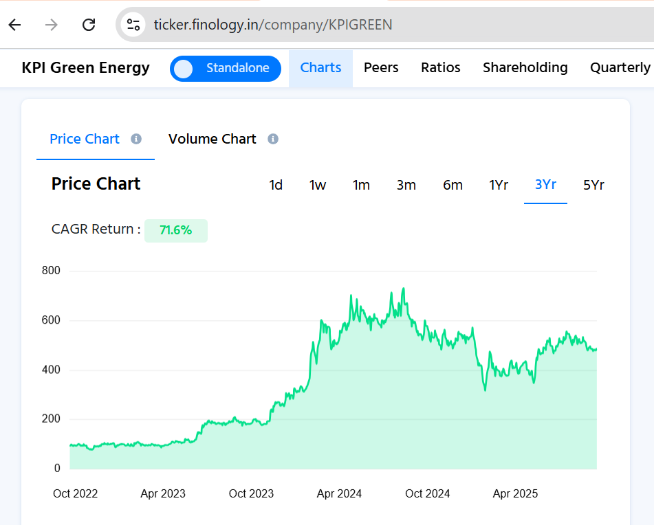Open site information icon in address bar
Viewport: 654px width, 525px height.
coord(133,25)
